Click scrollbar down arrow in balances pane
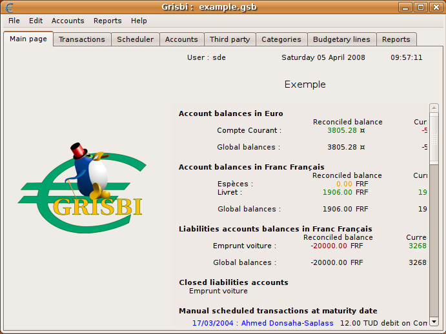 (434, 322)
